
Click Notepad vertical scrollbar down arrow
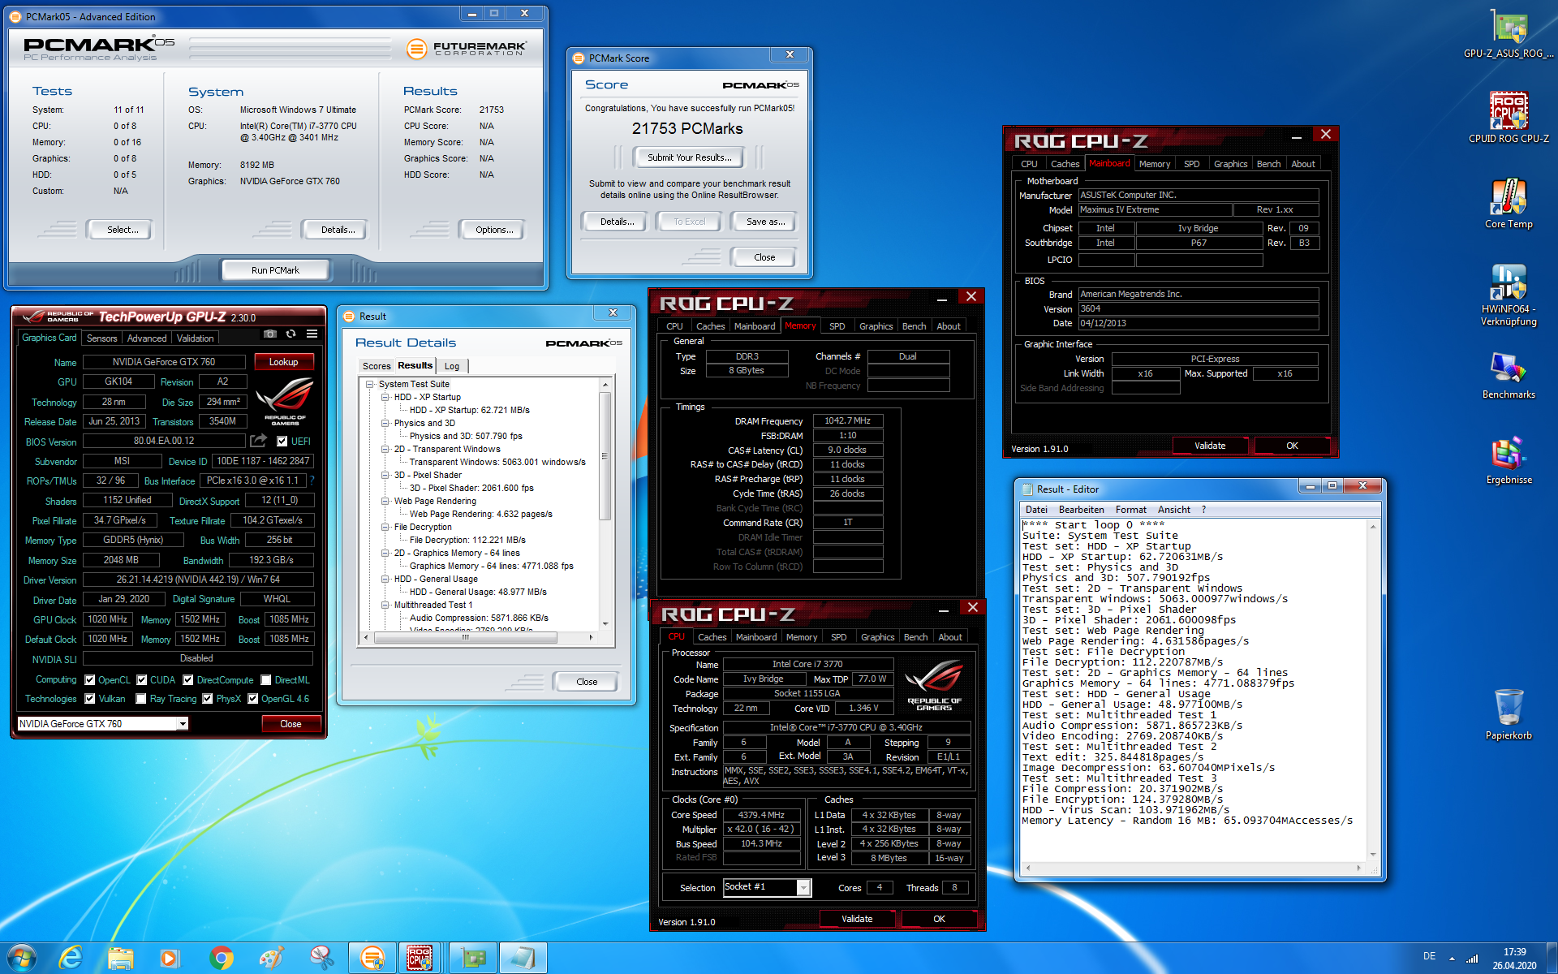point(1373,854)
